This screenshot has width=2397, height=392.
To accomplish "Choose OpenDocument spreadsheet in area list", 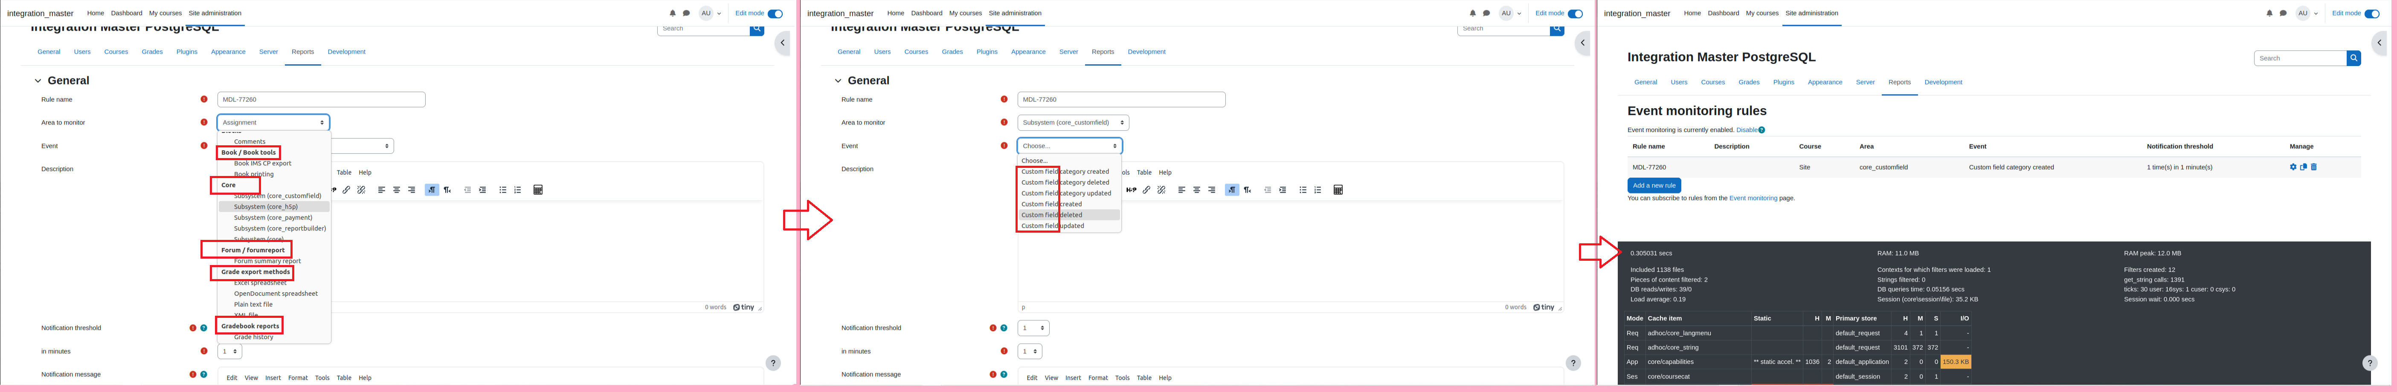I will click(x=276, y=294).
